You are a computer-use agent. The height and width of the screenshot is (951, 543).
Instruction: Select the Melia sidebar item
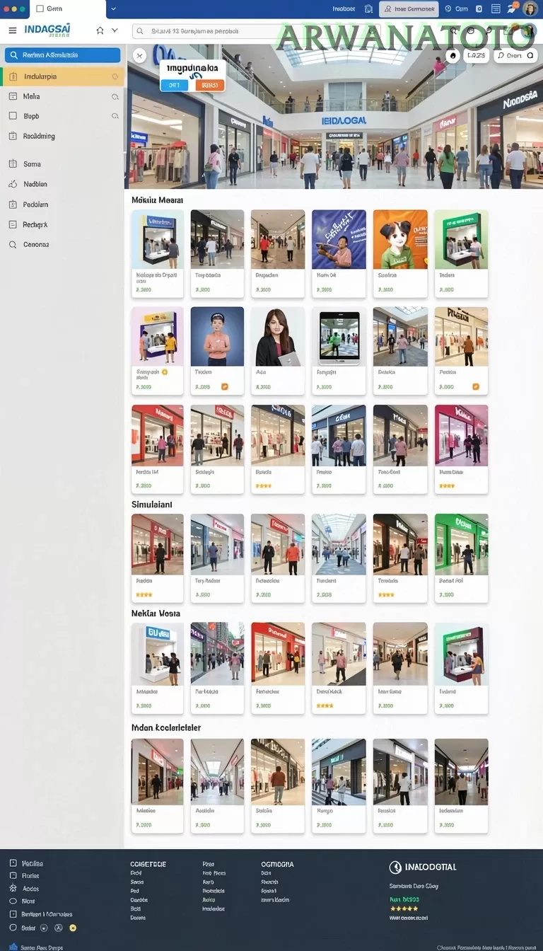pos(62,96)
